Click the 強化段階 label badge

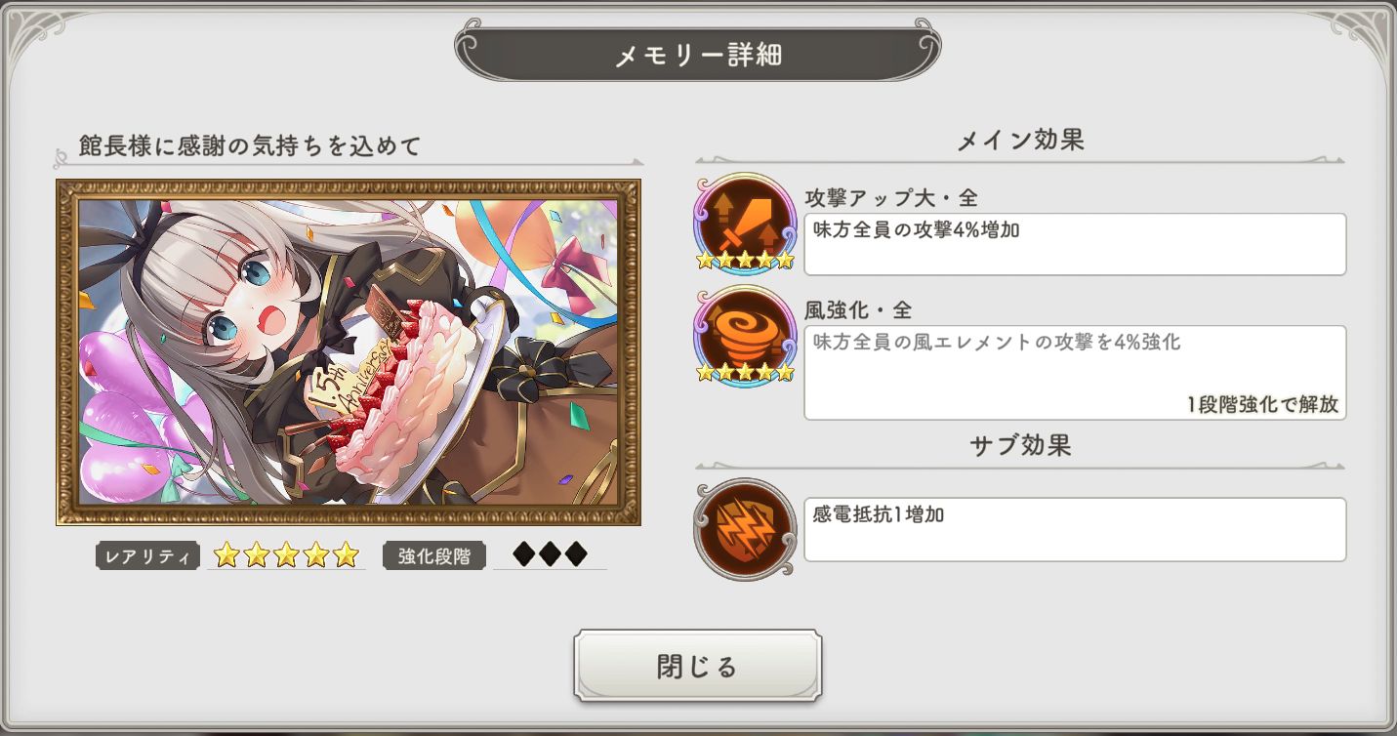point(434,556)
